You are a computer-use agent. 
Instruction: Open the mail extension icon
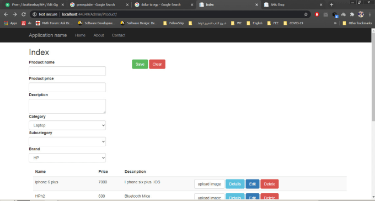pyautogui.click(x=326, y=14)
